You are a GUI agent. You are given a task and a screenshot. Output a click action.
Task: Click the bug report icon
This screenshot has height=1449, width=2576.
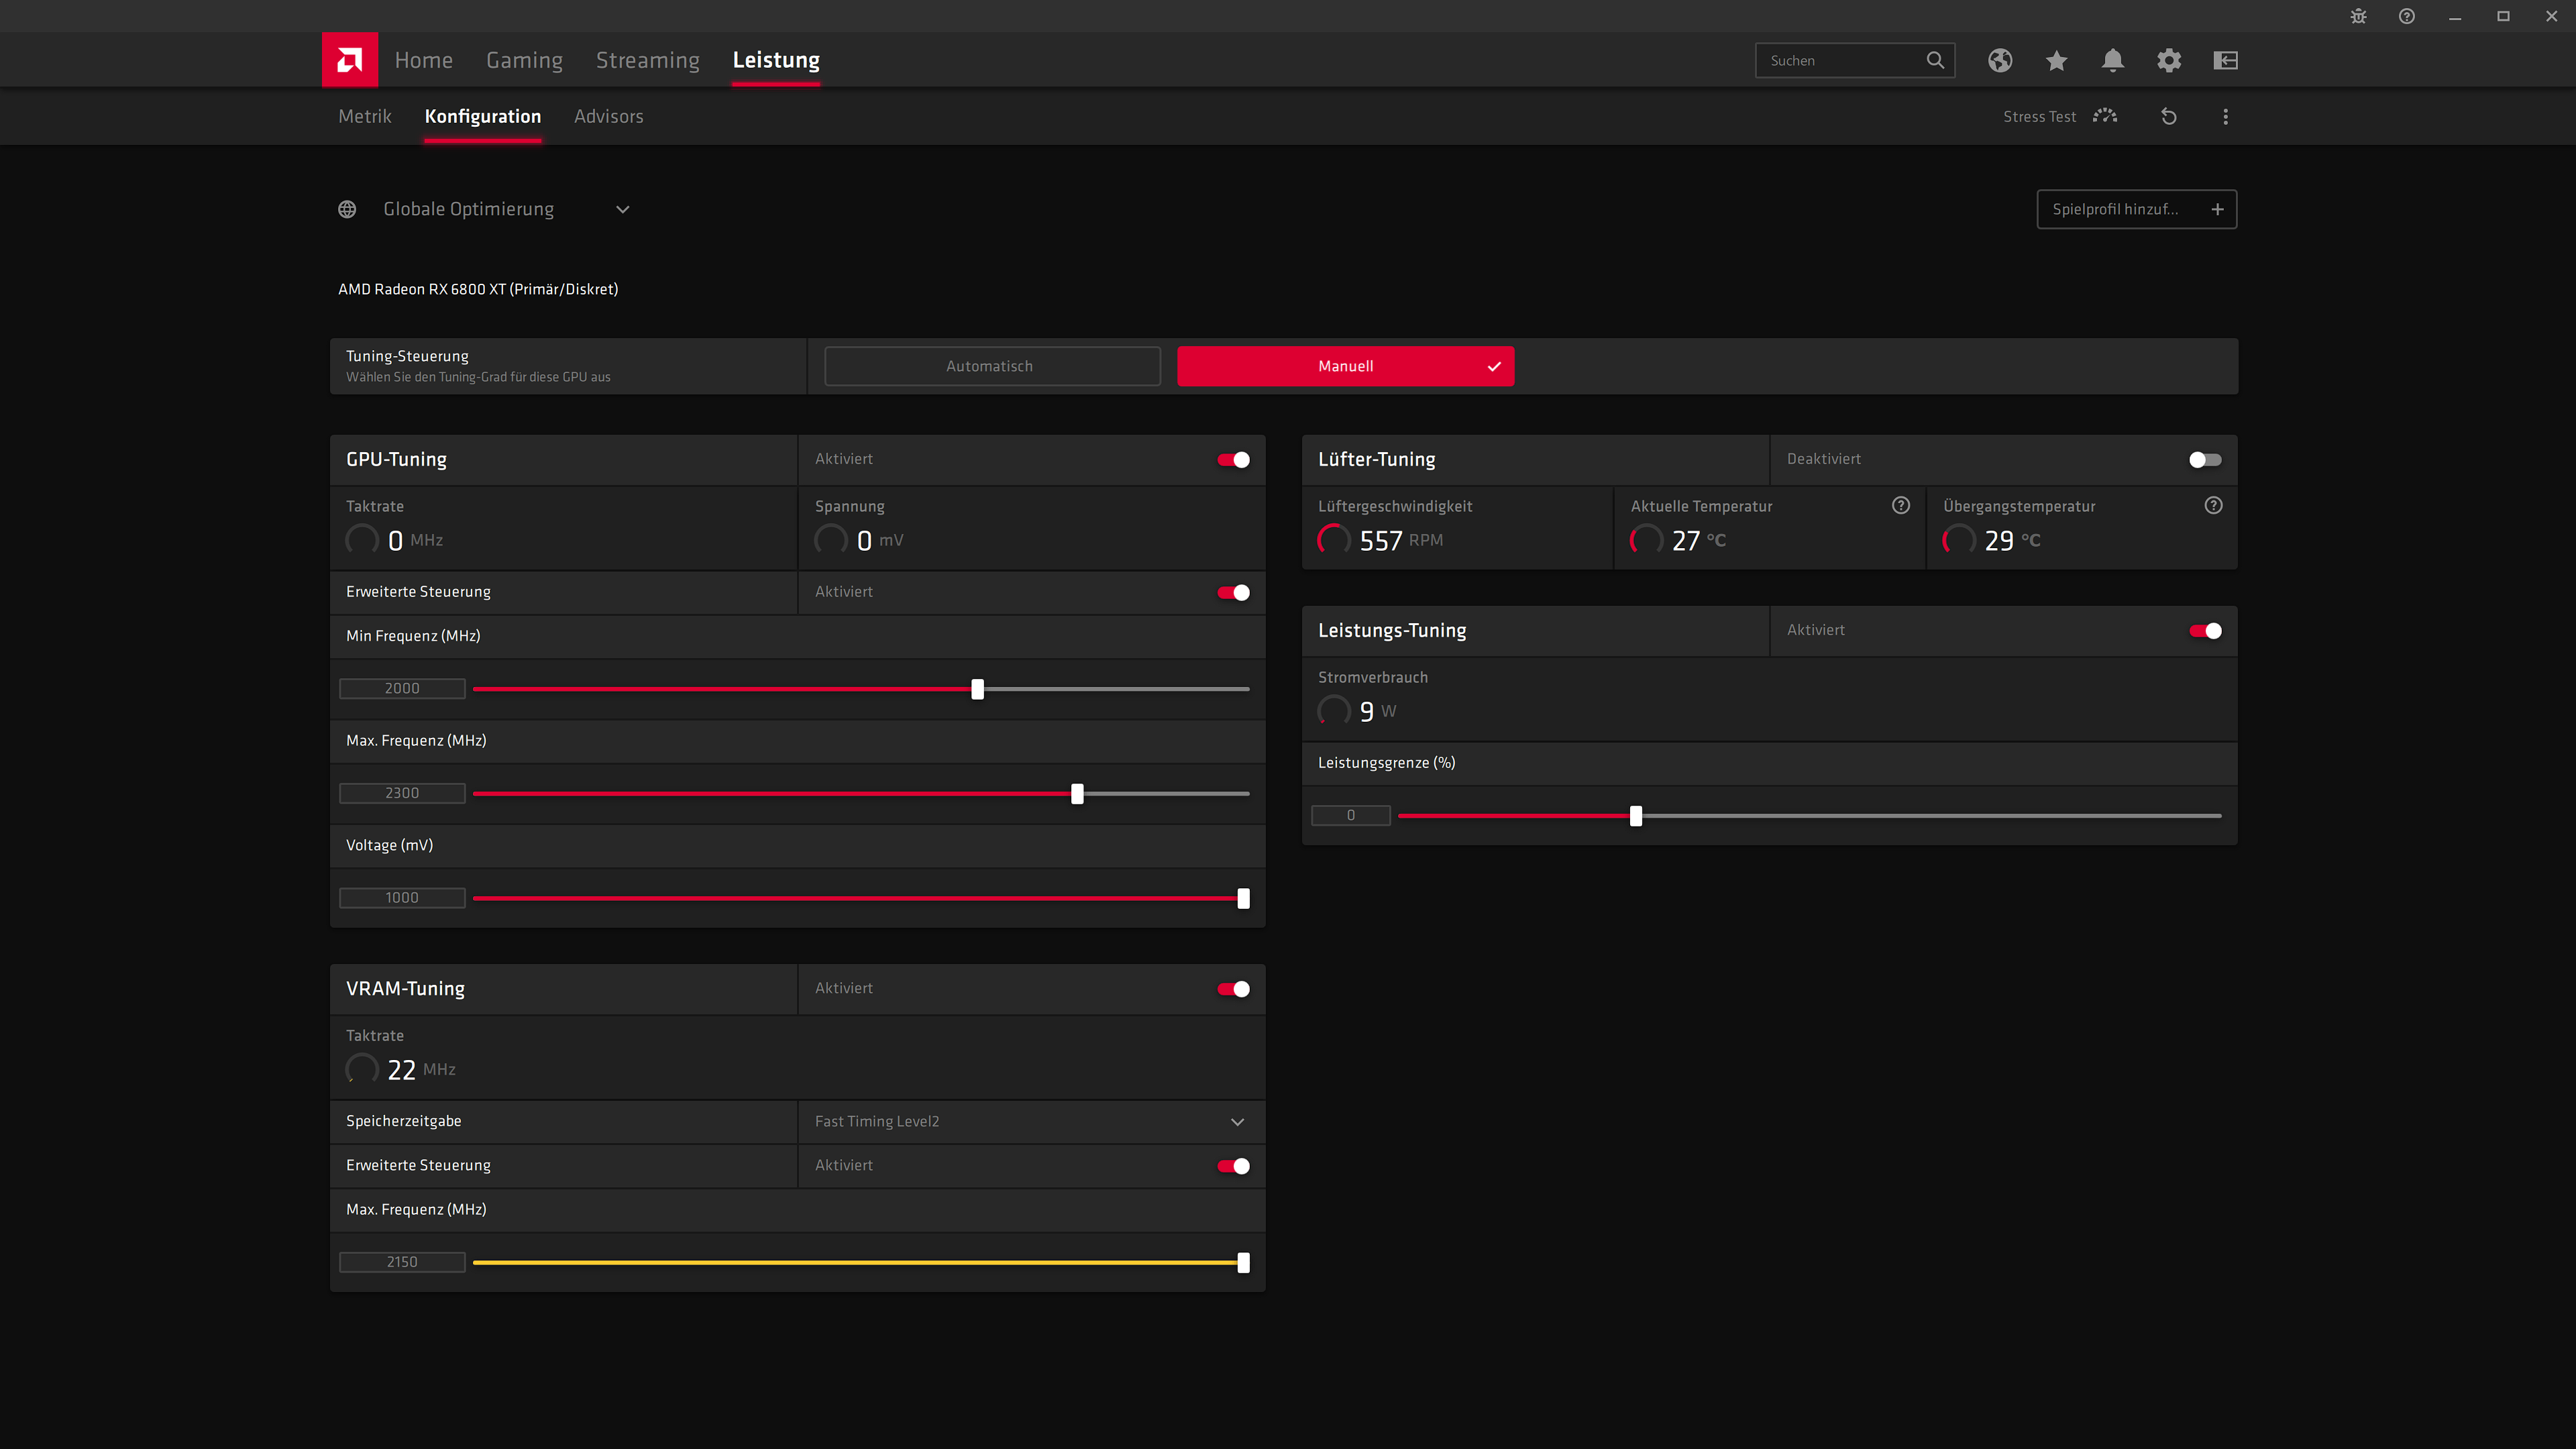pyautogui.click(x=2358, y=16)
